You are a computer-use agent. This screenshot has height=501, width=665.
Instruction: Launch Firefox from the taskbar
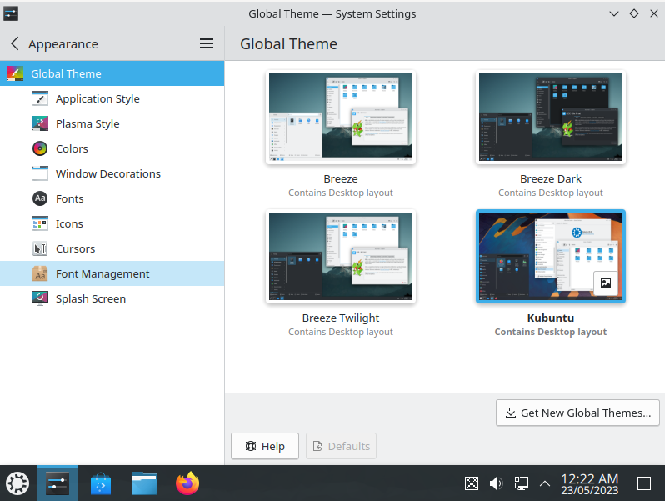tap(187, 483)
